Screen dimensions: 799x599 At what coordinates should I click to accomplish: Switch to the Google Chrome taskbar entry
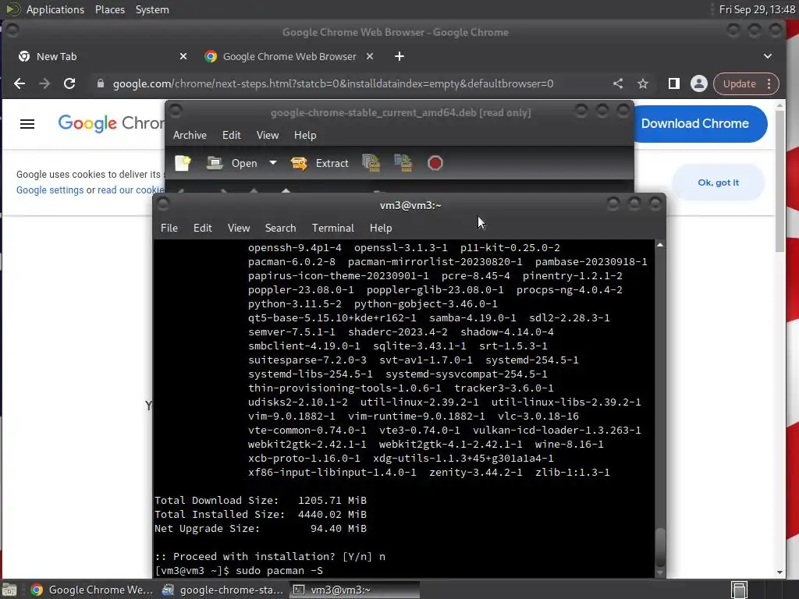tap(92, 590)
